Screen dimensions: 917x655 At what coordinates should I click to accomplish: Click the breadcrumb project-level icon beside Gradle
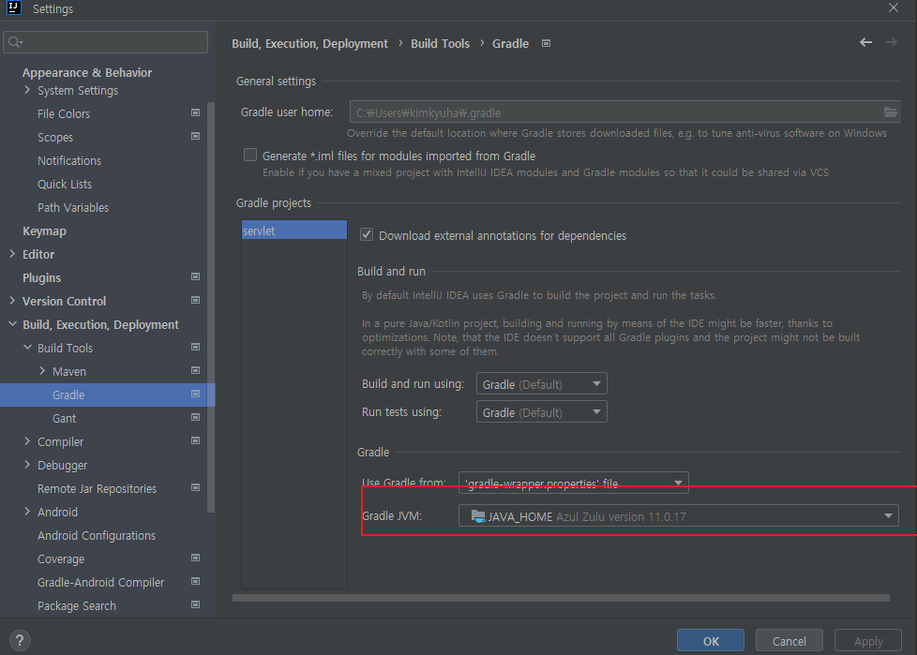[546, 43]
